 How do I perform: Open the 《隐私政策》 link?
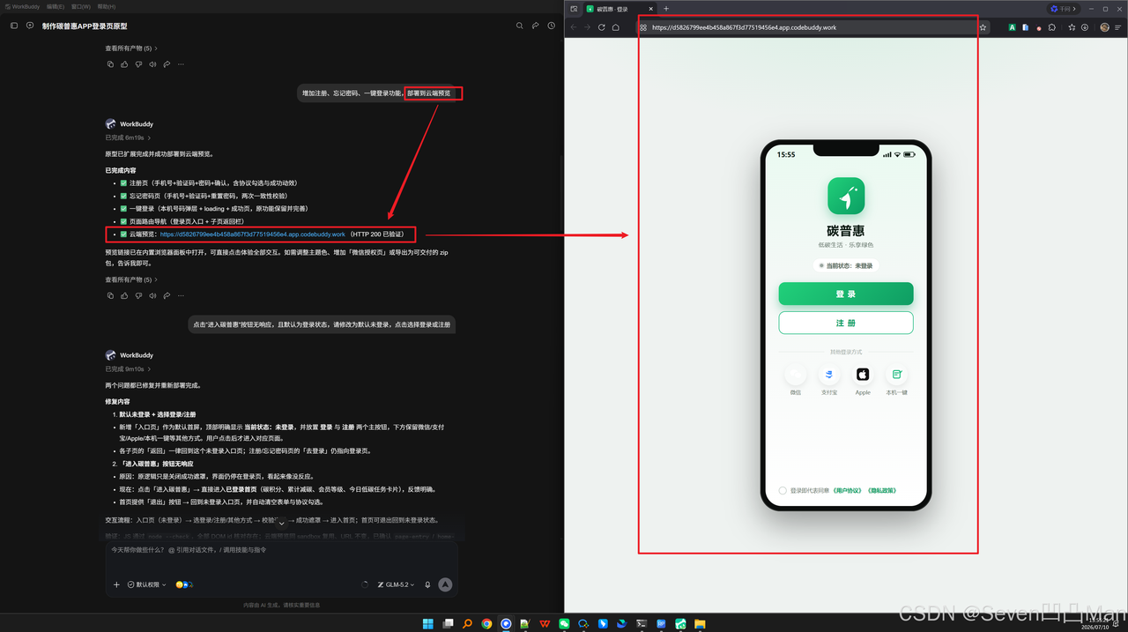pos(884,491)
